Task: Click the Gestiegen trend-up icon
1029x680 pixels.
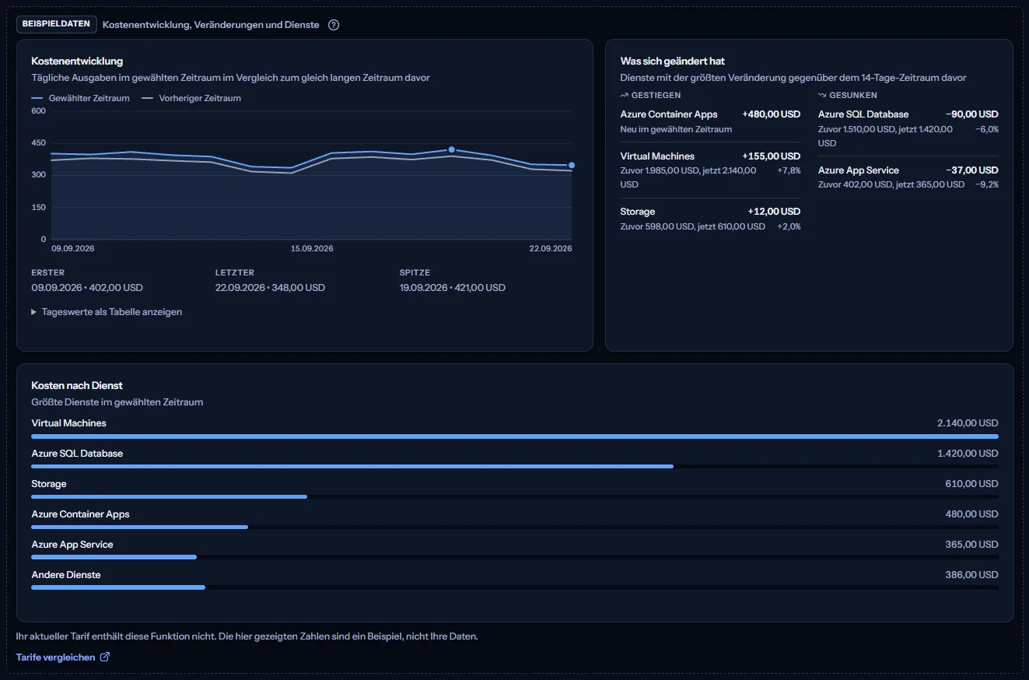Action: tap(624, 95)
